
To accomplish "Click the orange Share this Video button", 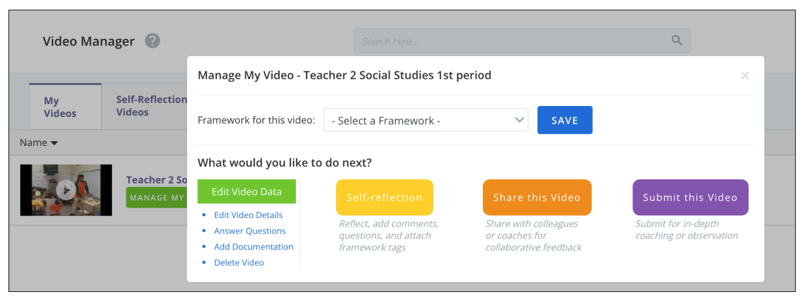I will (537, 197).
